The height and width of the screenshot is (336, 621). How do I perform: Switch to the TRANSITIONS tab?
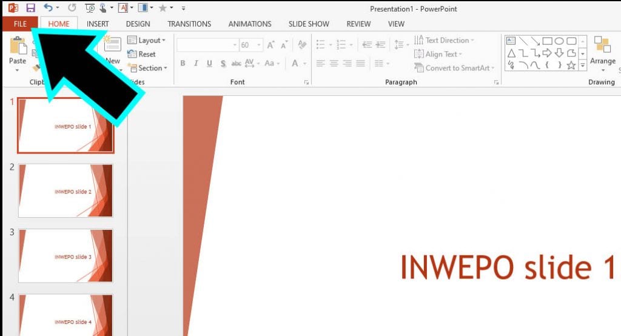[x=189, y=24]
